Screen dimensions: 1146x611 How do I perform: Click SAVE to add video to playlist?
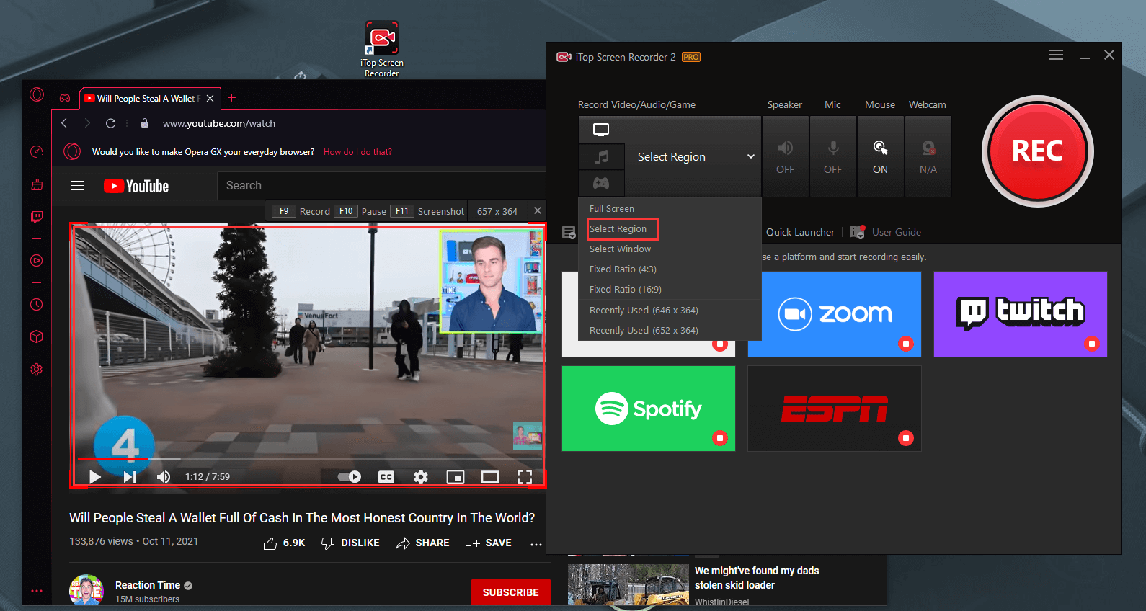tap(488, 543)
